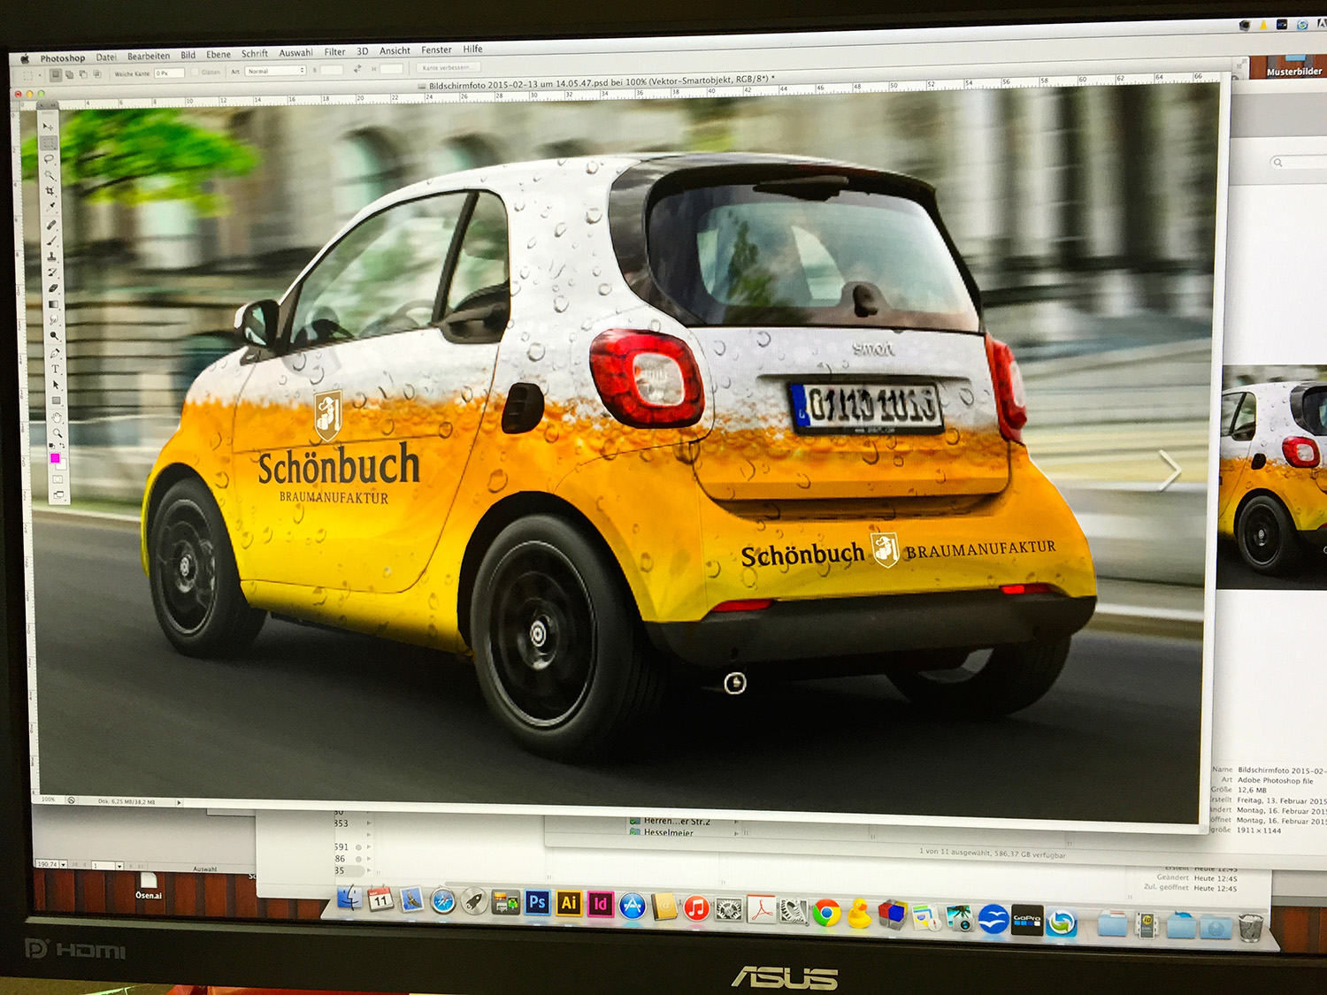Open Photoshop application menu
The width and height of the screenshot is (1327, 995).
(x=63, y=58)
